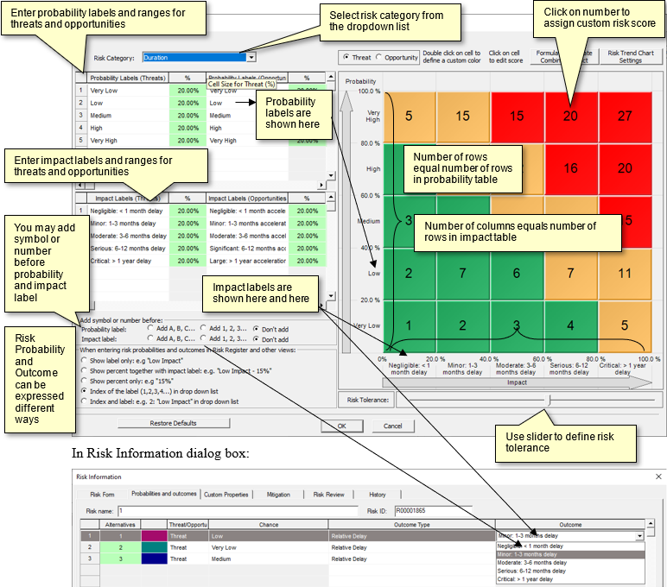This screenshot has width=667, height=587.
Task: Choose Critical: > 1 year delay from Outcome list
Action: [570, 579]
